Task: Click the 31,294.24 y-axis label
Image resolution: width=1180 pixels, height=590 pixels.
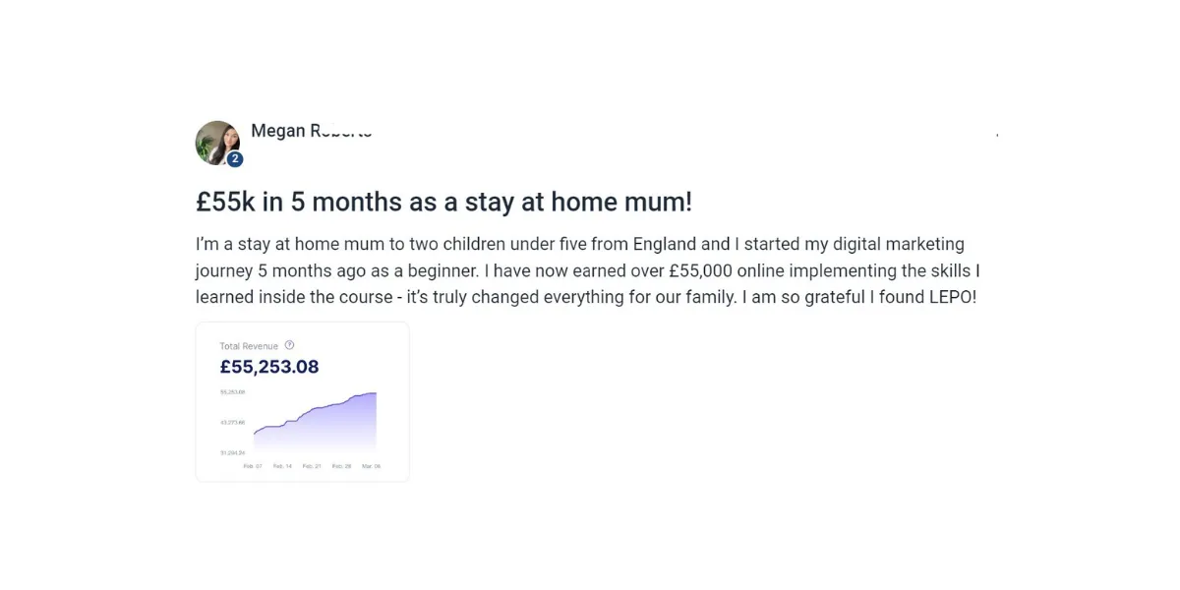Action: 232,452
